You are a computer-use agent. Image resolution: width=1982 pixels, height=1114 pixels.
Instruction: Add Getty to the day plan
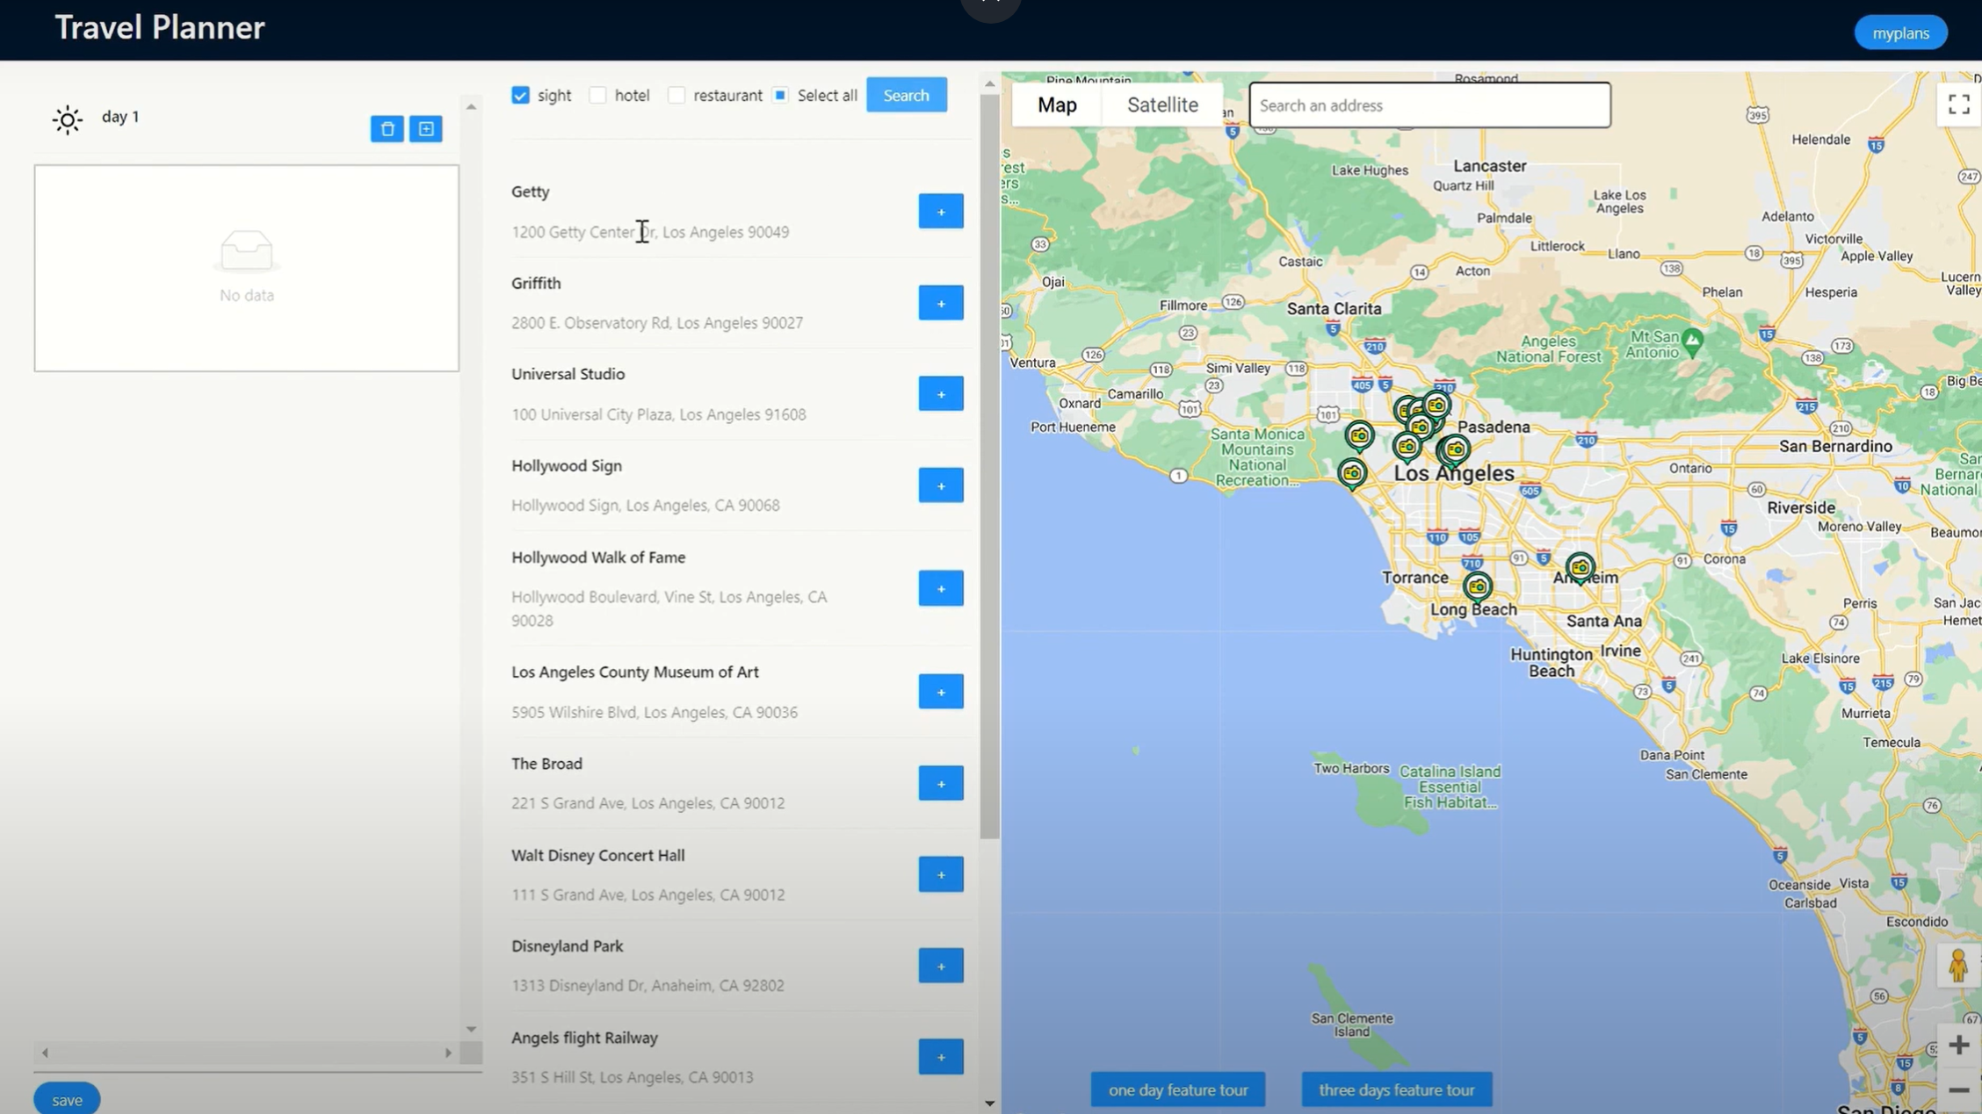(940, 211)
